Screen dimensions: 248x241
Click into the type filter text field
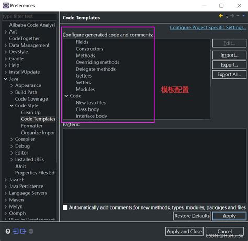click(x=29, y=16)
